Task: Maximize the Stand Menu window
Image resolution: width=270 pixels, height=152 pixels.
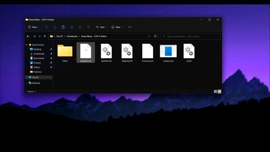Action: coord(210,20)
